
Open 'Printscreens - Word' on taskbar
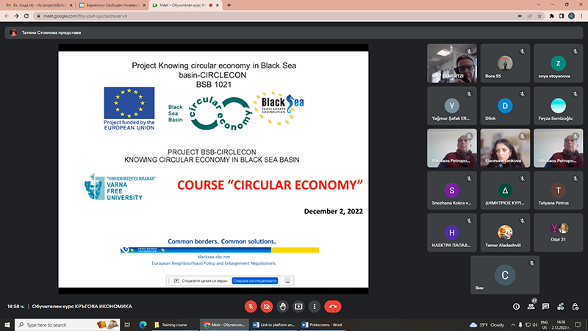(x=323, y=325)
